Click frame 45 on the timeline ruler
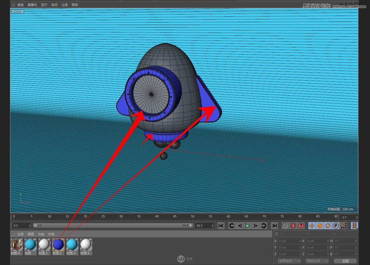 175,216
